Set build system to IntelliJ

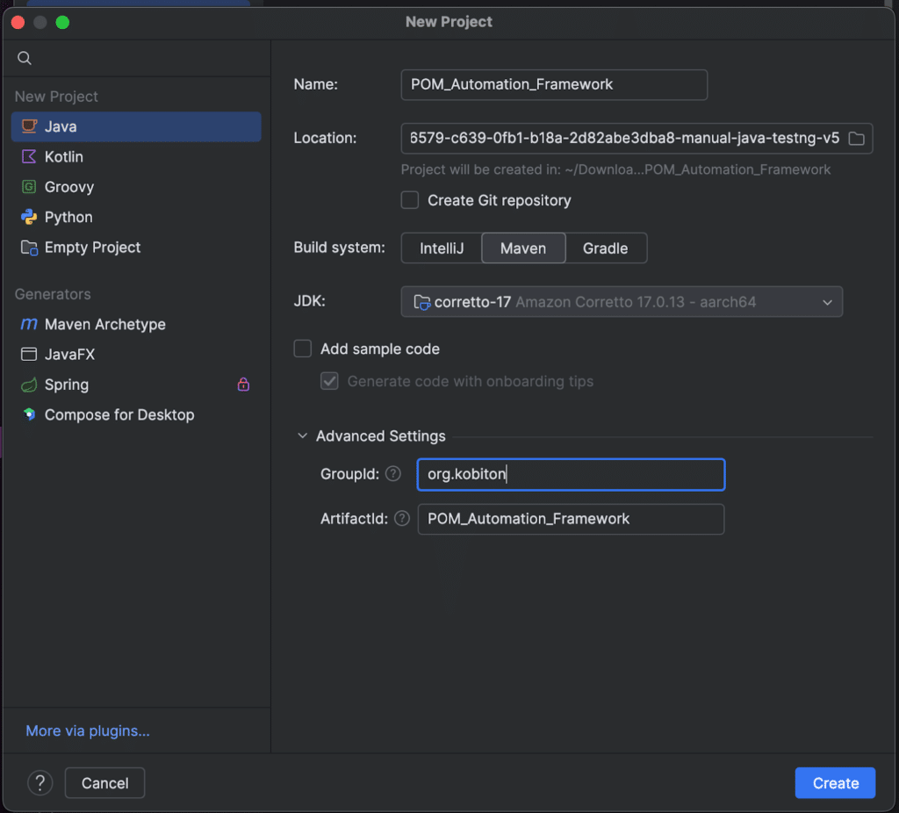441,248
